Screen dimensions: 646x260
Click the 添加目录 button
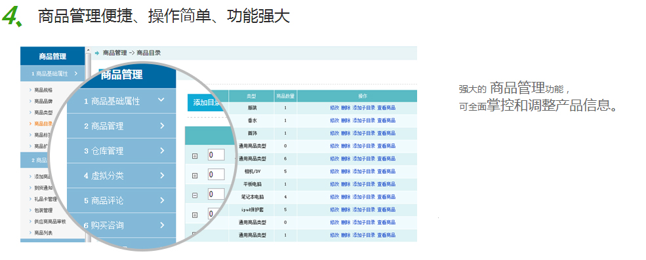(205, 103)
